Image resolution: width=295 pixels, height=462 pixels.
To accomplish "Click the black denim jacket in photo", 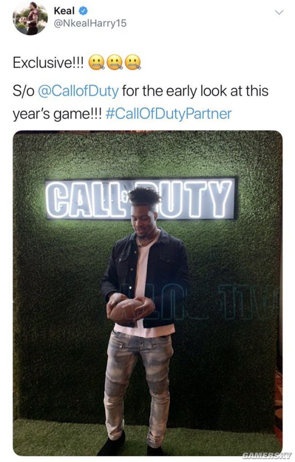I will tap(146, 277).
